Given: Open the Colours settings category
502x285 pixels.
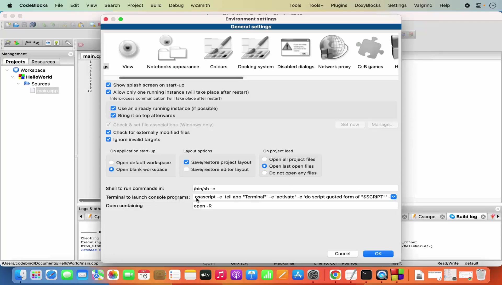Looking at the screenshot, I should (x=219, y=52).
